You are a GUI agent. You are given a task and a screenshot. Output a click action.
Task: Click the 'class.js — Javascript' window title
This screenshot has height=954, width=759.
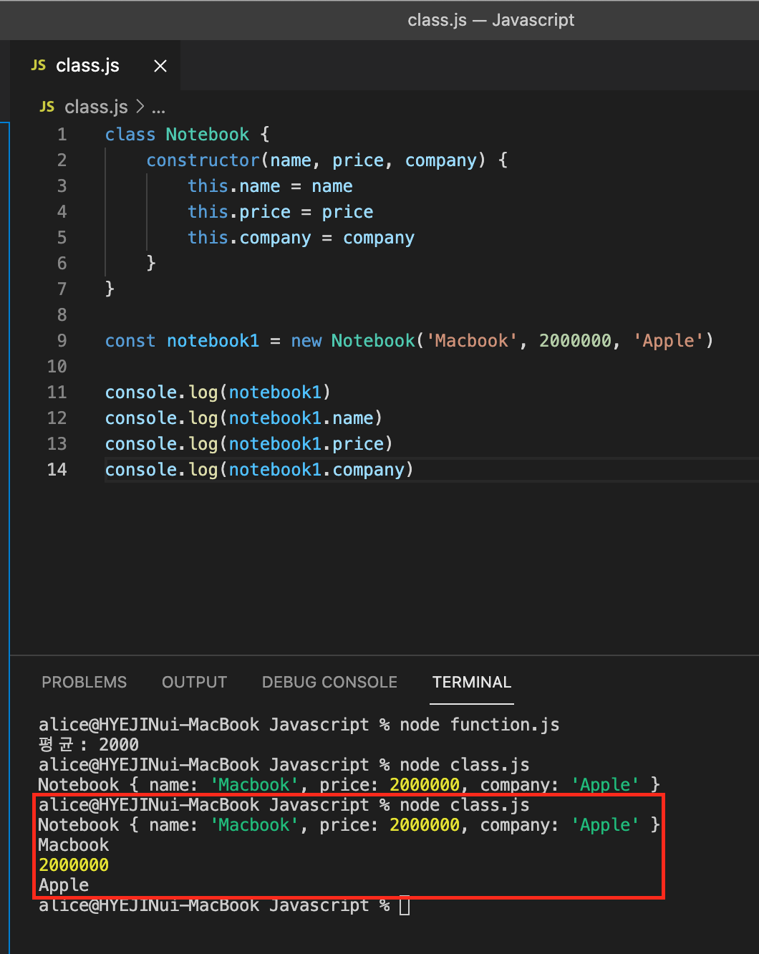pos(490,20)
